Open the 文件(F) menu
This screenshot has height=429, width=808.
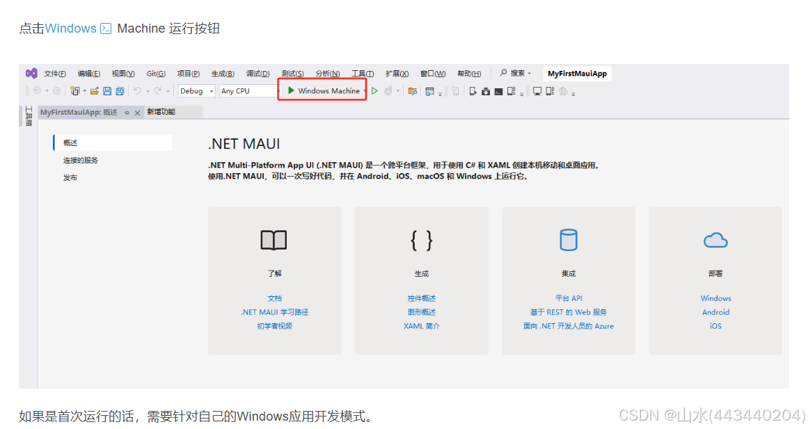[x=55, y=74]
